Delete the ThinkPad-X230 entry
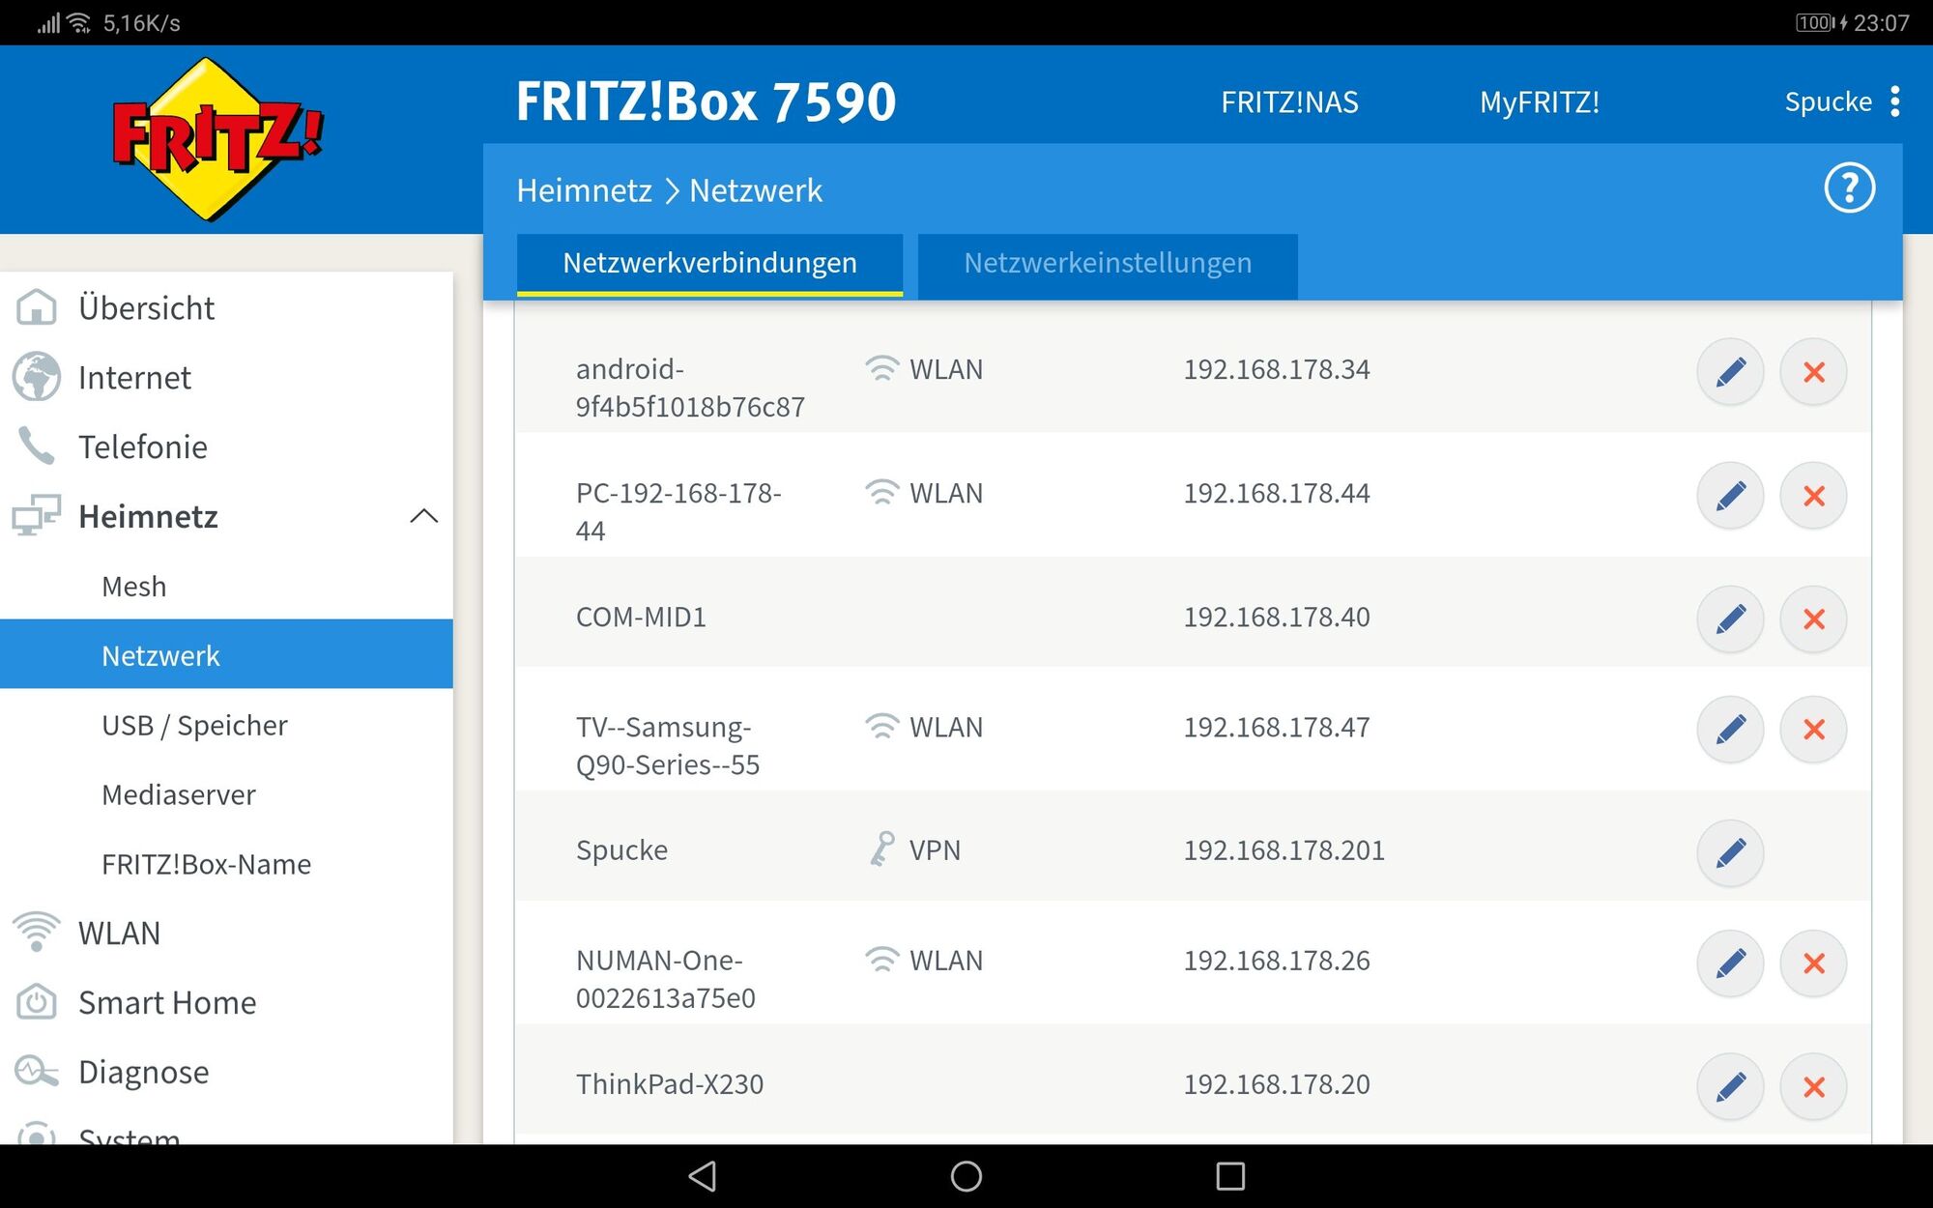 coord(1813,1086)
